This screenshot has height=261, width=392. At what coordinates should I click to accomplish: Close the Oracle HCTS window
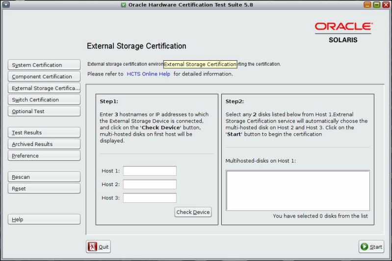tap(386, 4)
